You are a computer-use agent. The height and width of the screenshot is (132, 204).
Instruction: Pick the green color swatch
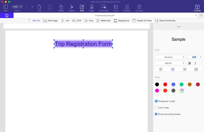[x=181, y=84]
